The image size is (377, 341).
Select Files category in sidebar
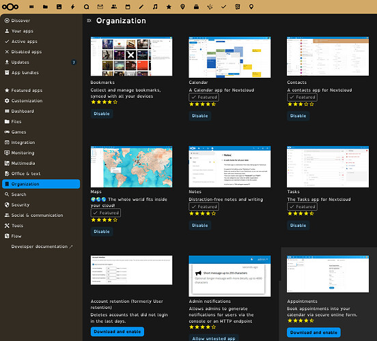41,121
